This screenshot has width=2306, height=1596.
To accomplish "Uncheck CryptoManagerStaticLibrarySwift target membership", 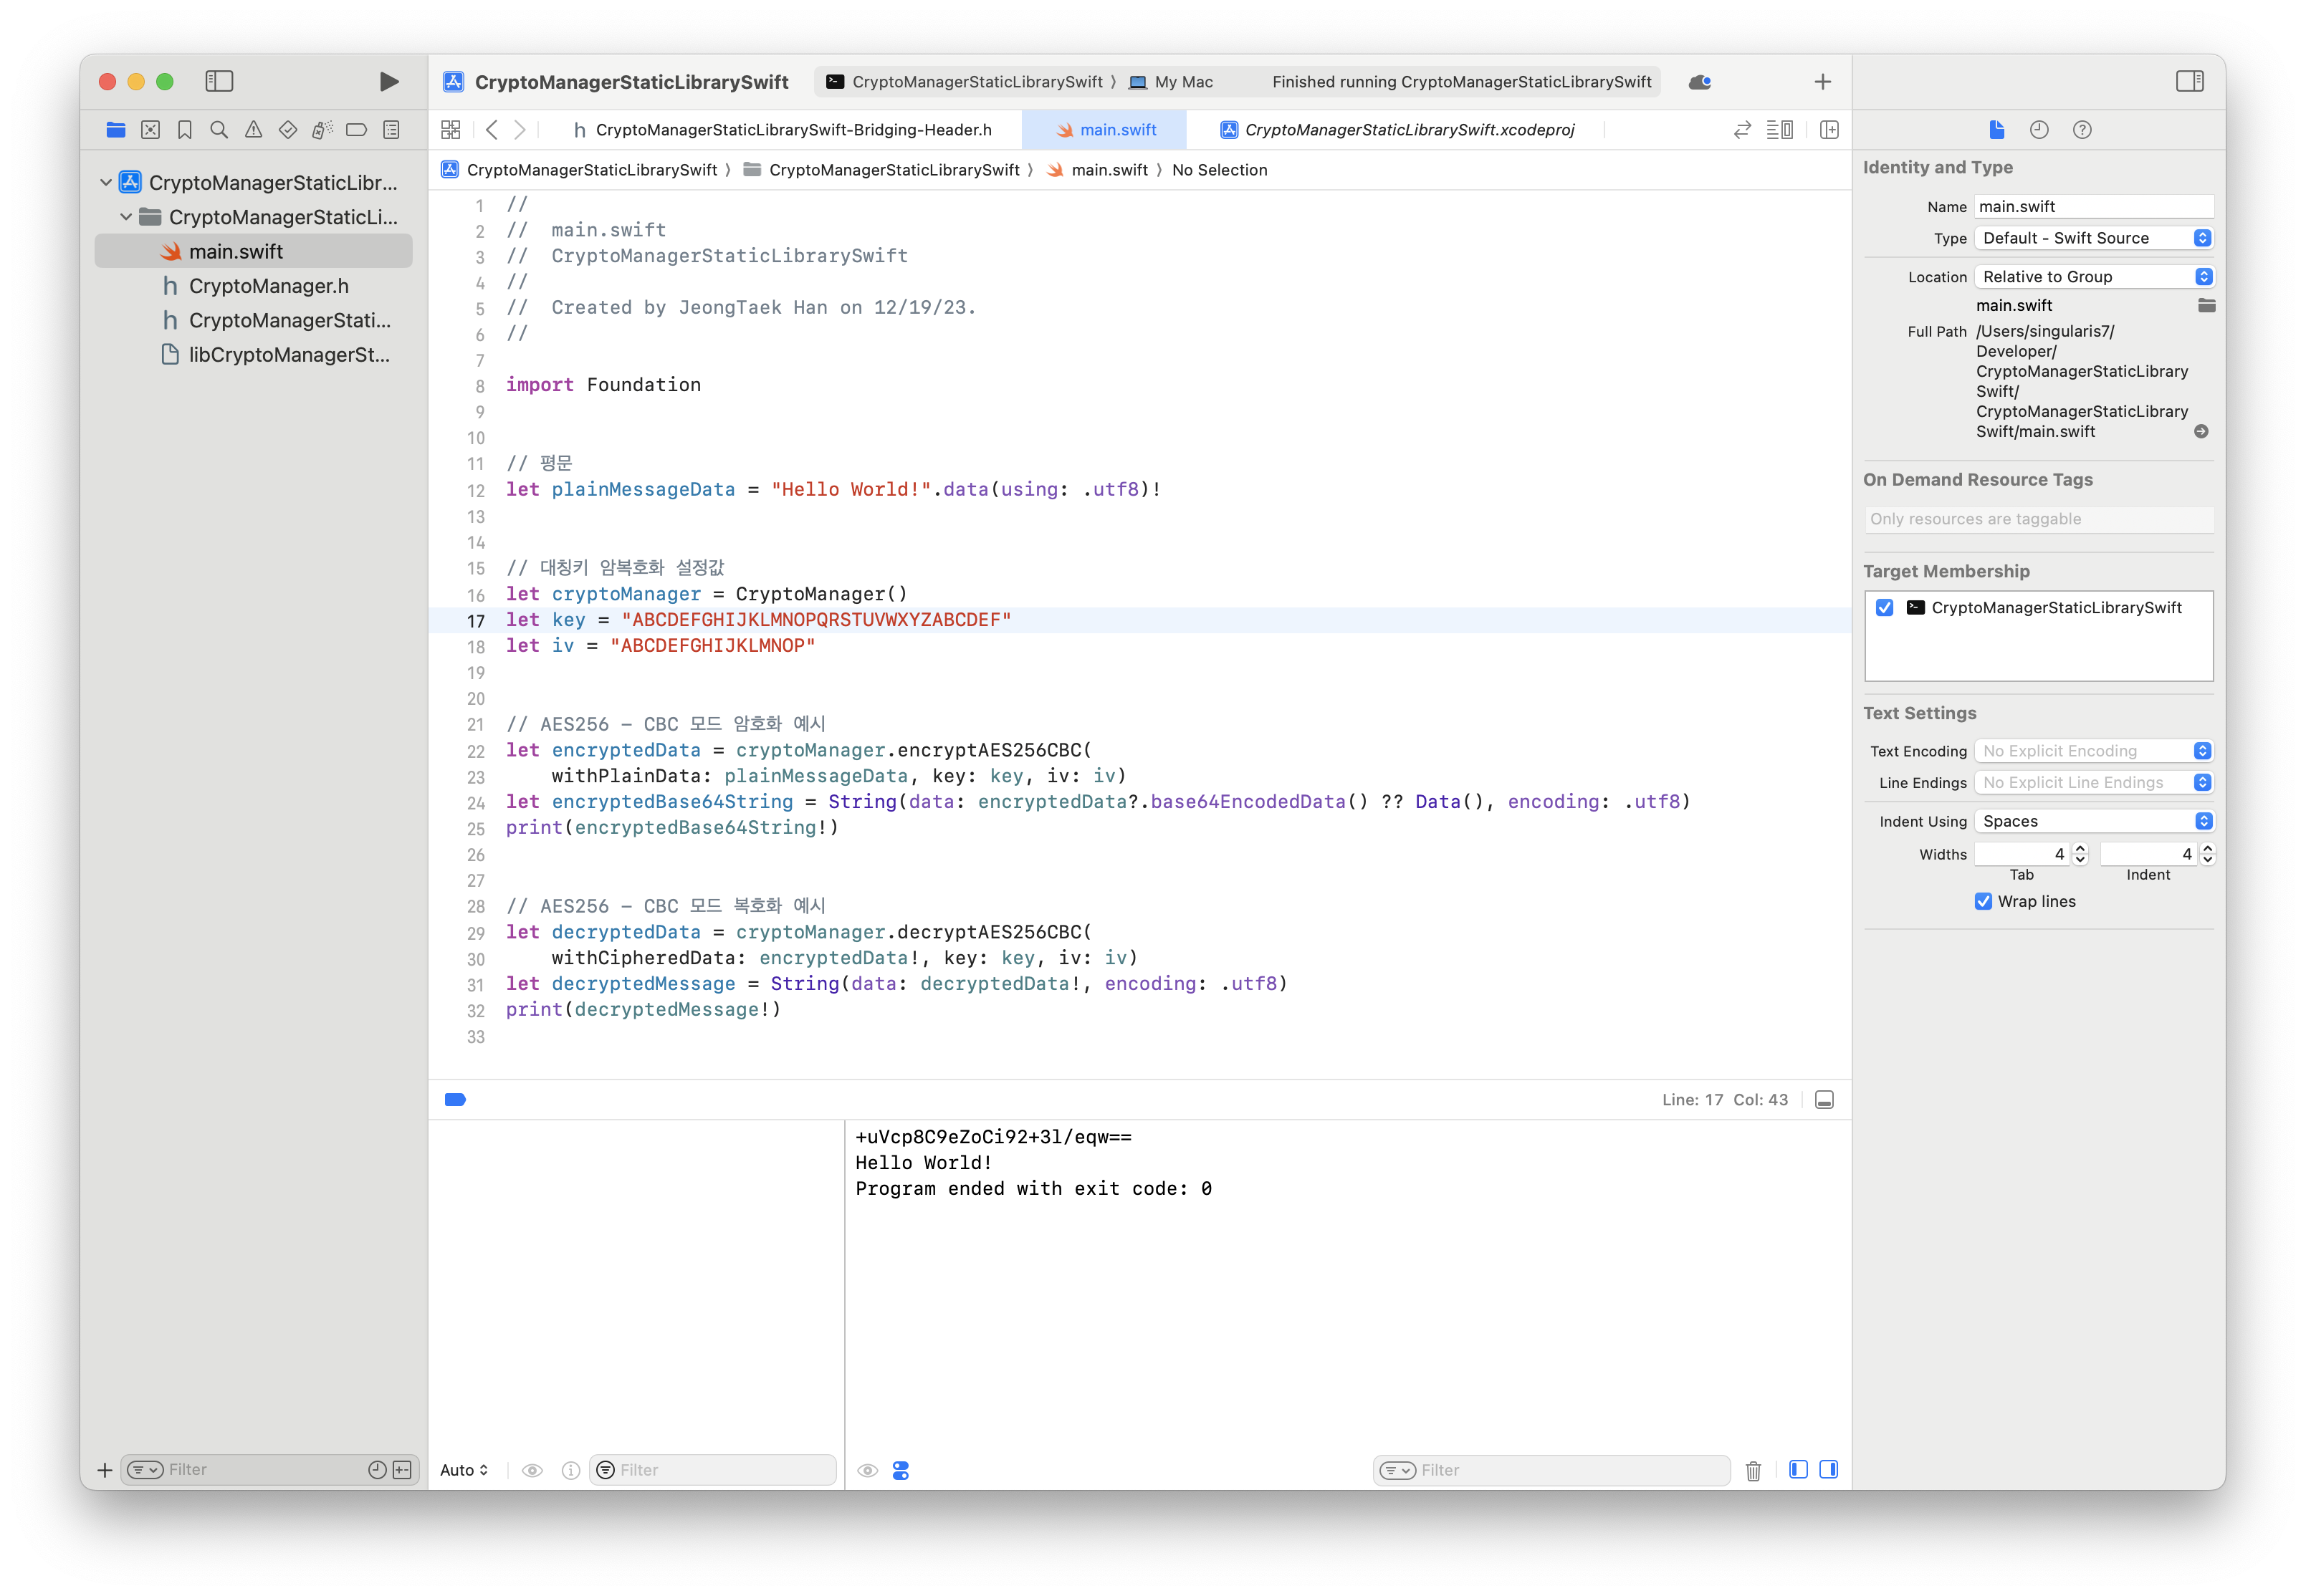I will [x=1885, y=608].
